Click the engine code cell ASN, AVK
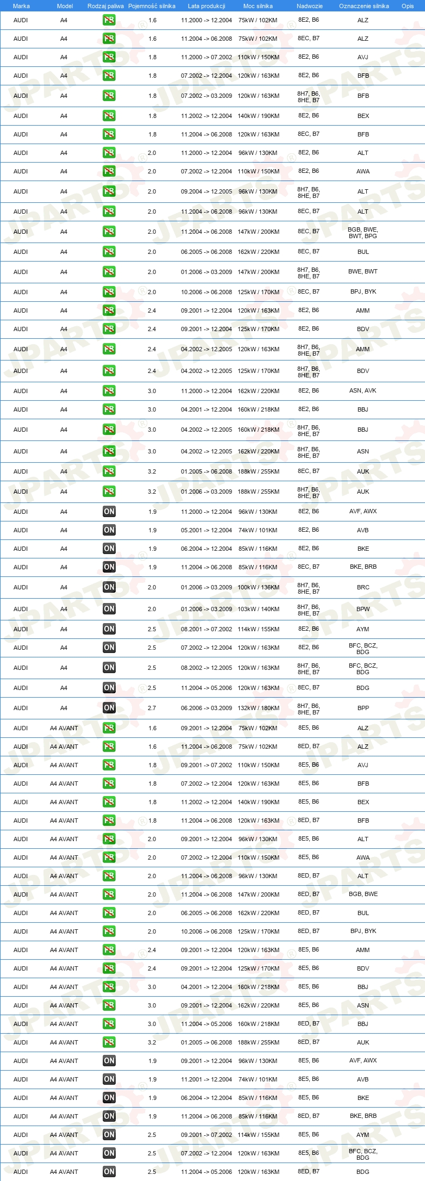 point(363,390)
